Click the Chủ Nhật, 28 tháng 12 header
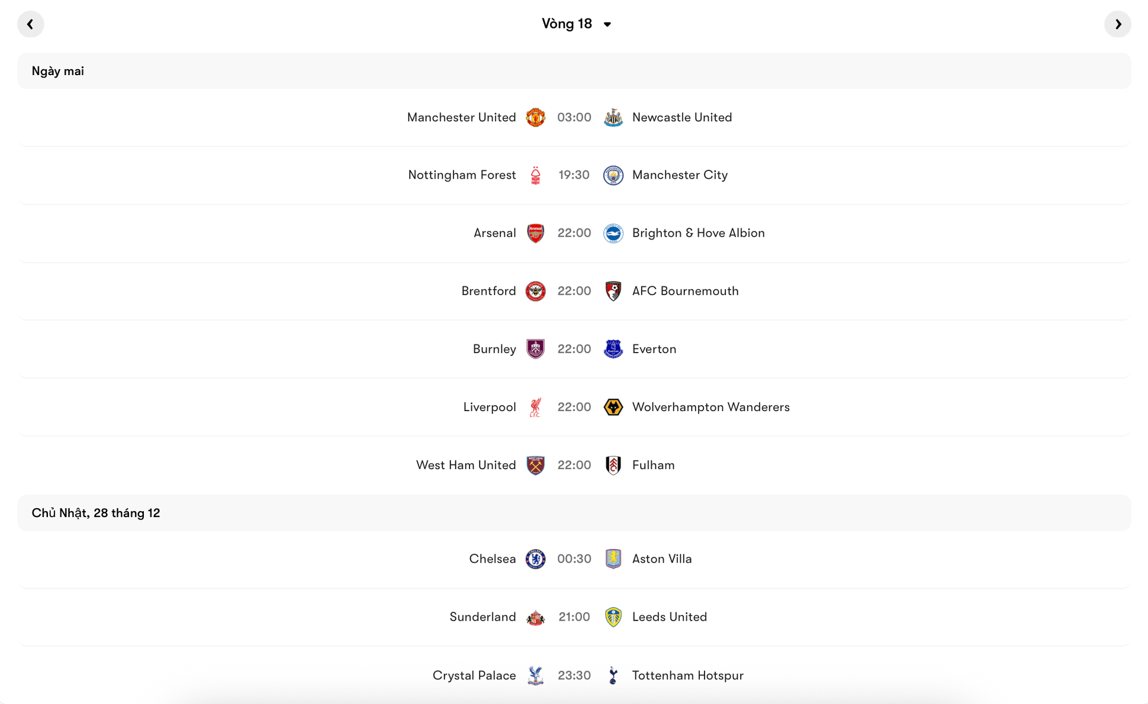 96,512
